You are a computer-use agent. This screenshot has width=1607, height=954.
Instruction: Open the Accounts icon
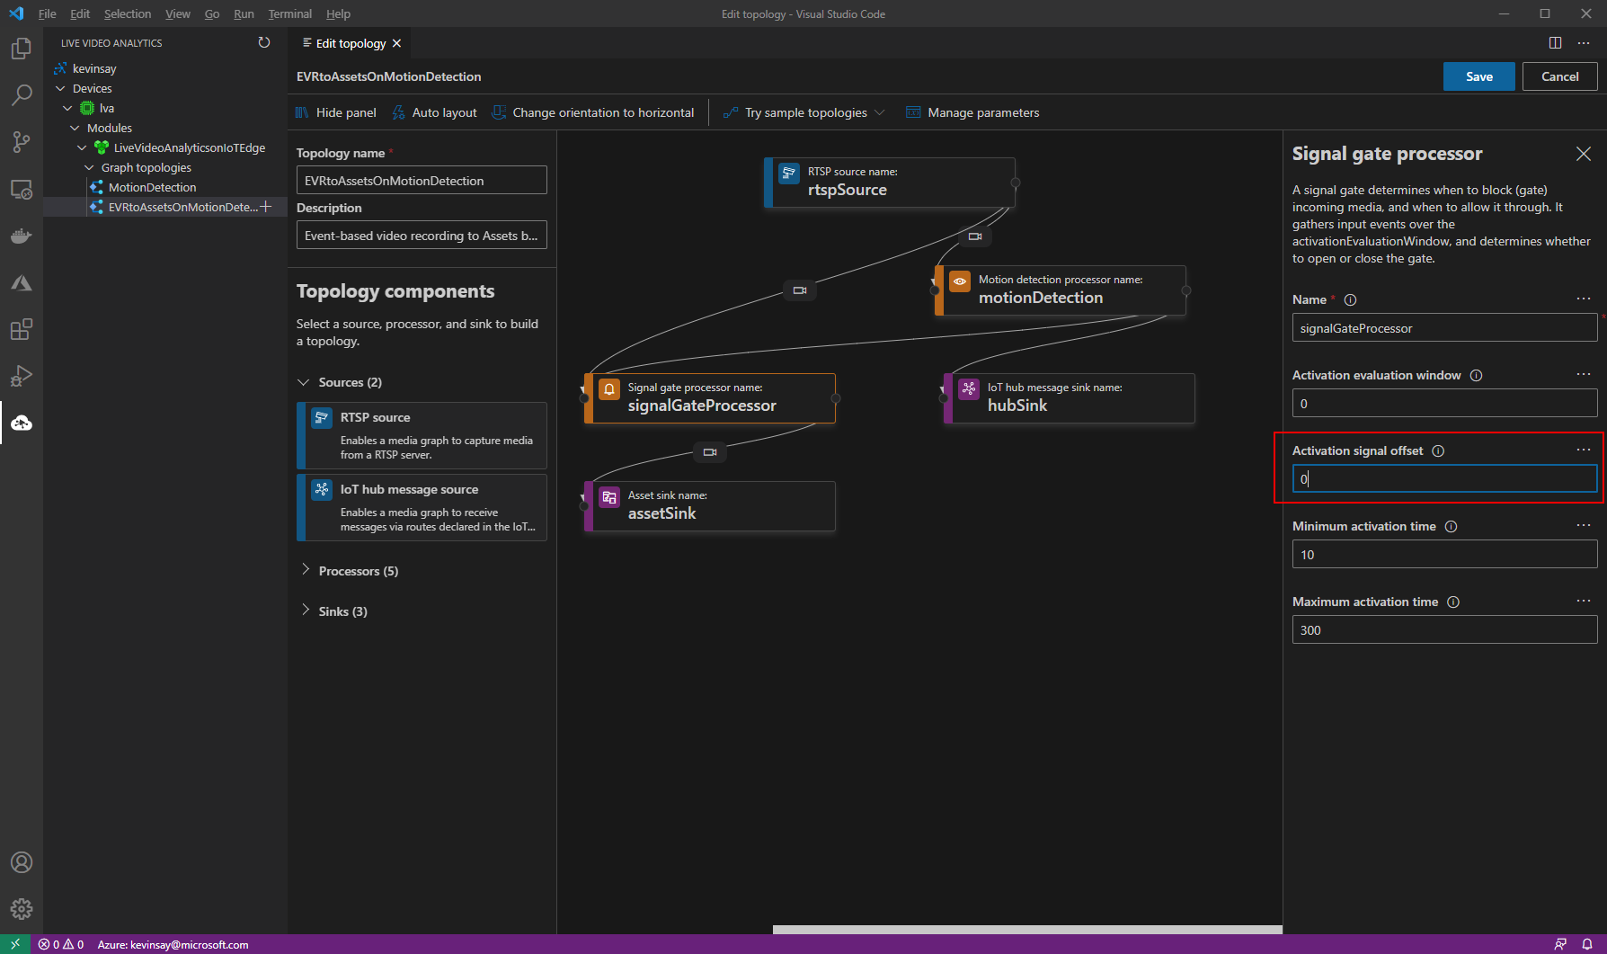coord(22,862)
